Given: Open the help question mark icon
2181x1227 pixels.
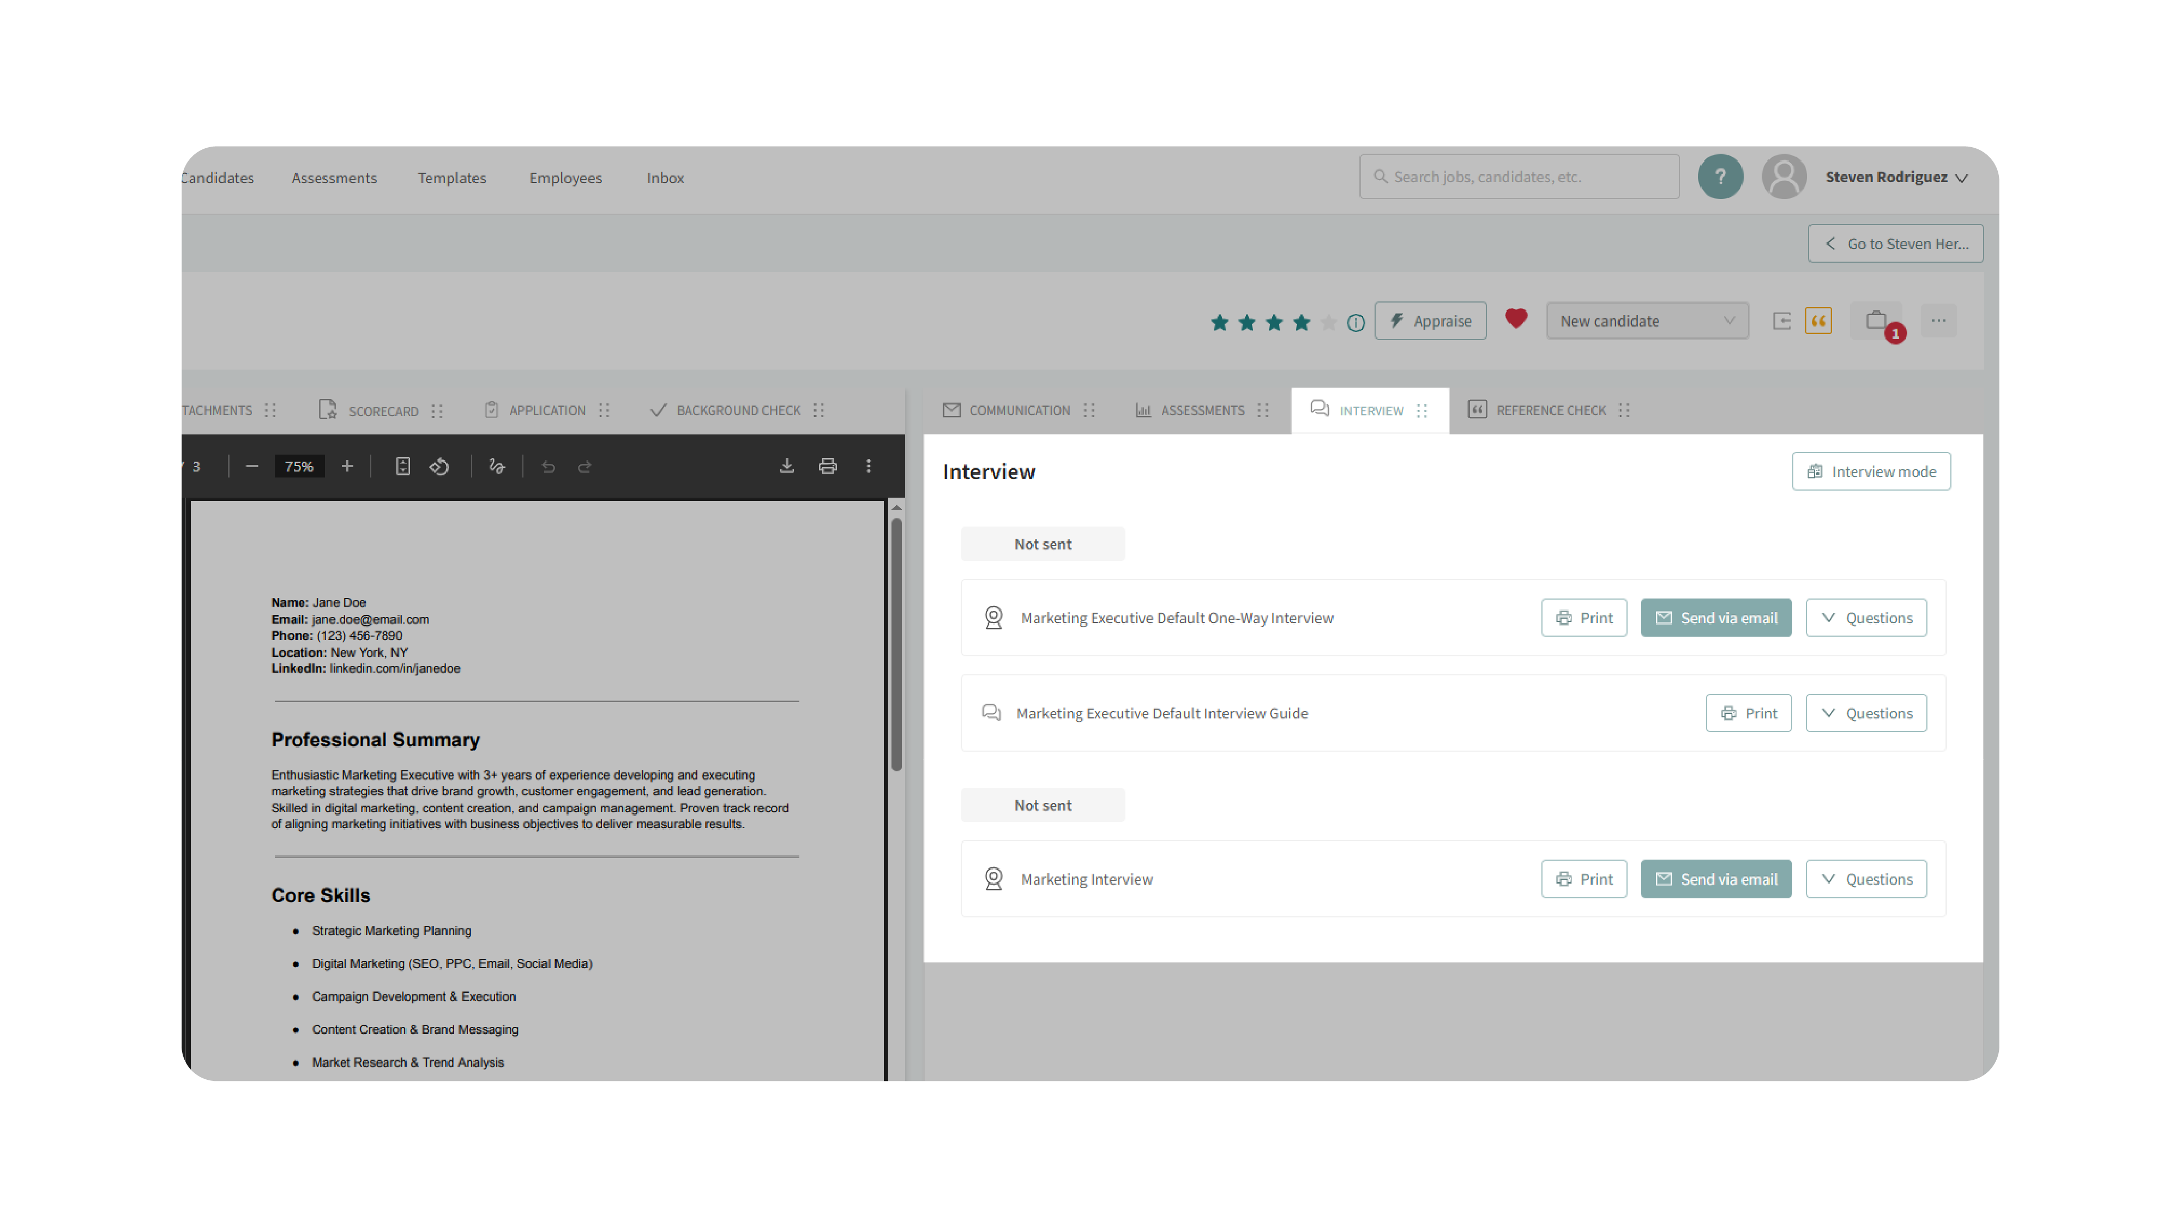Looking at the screenshot, I should (1720, 177).
